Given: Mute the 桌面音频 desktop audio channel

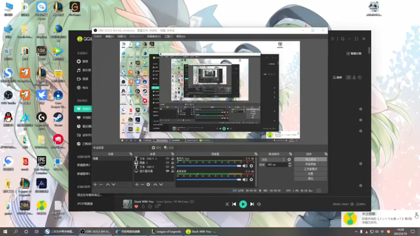Looking at the screenshot, I should 245,179.
